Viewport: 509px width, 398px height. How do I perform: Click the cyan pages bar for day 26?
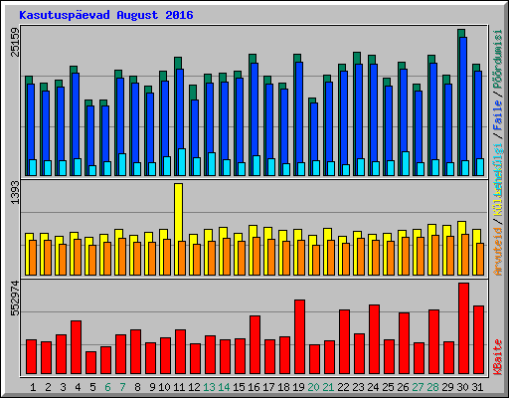click(406, 163)
